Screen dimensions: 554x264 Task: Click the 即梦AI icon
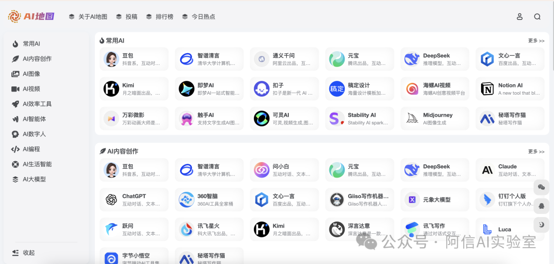pos(186,89)
